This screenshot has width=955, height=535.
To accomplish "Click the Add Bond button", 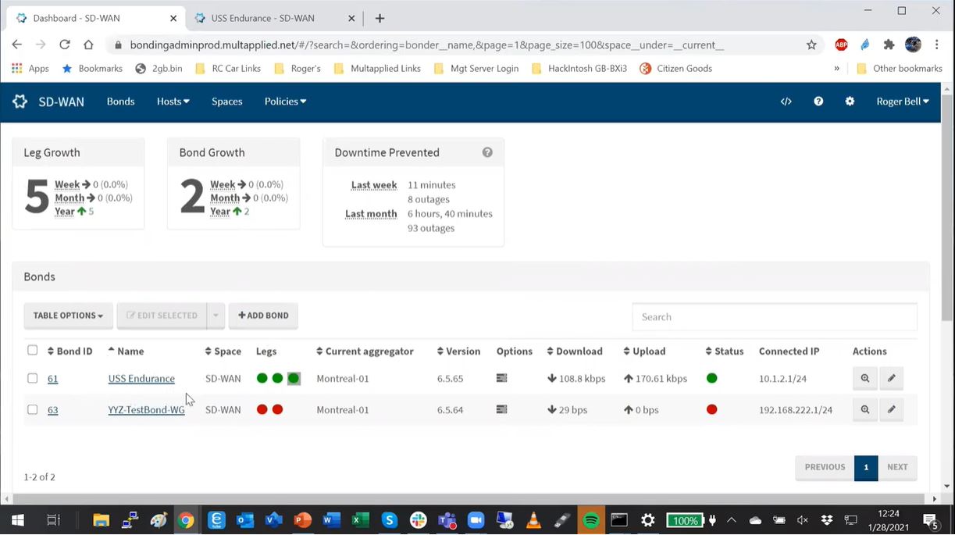I will click(x=262, y=316).
